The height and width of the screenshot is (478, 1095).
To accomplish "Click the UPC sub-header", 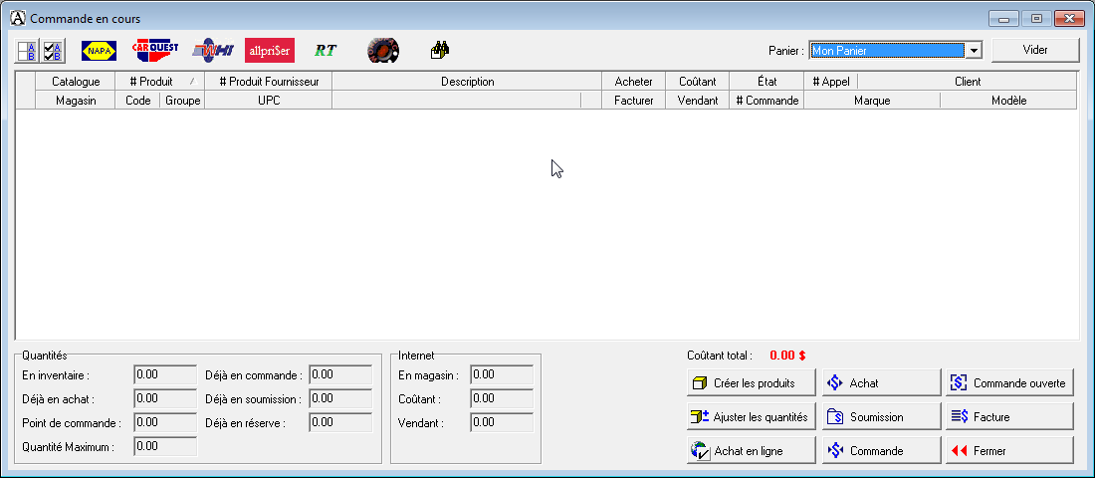I will pyautogui.click(x=269, y=100).
